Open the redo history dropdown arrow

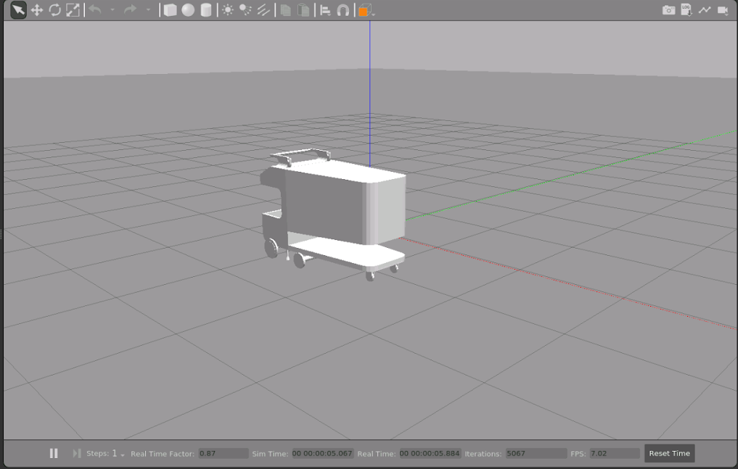click(x=149, y=10)
